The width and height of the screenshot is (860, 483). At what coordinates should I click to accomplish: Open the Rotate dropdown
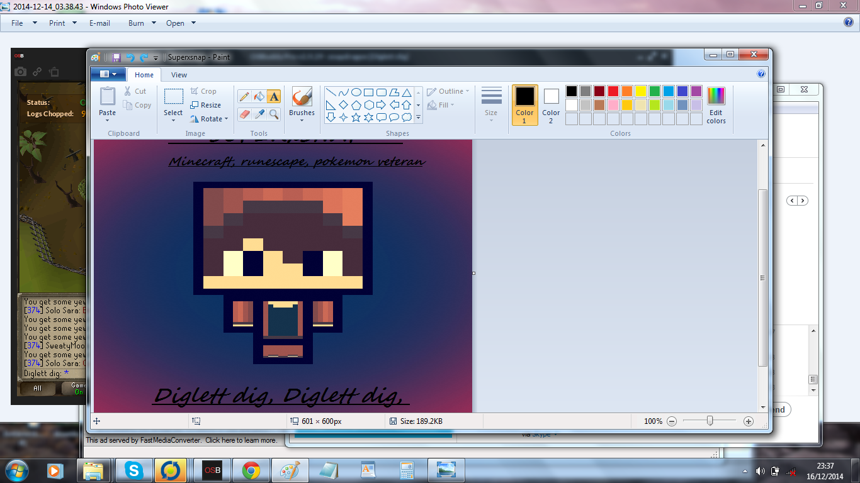[210, 119]
